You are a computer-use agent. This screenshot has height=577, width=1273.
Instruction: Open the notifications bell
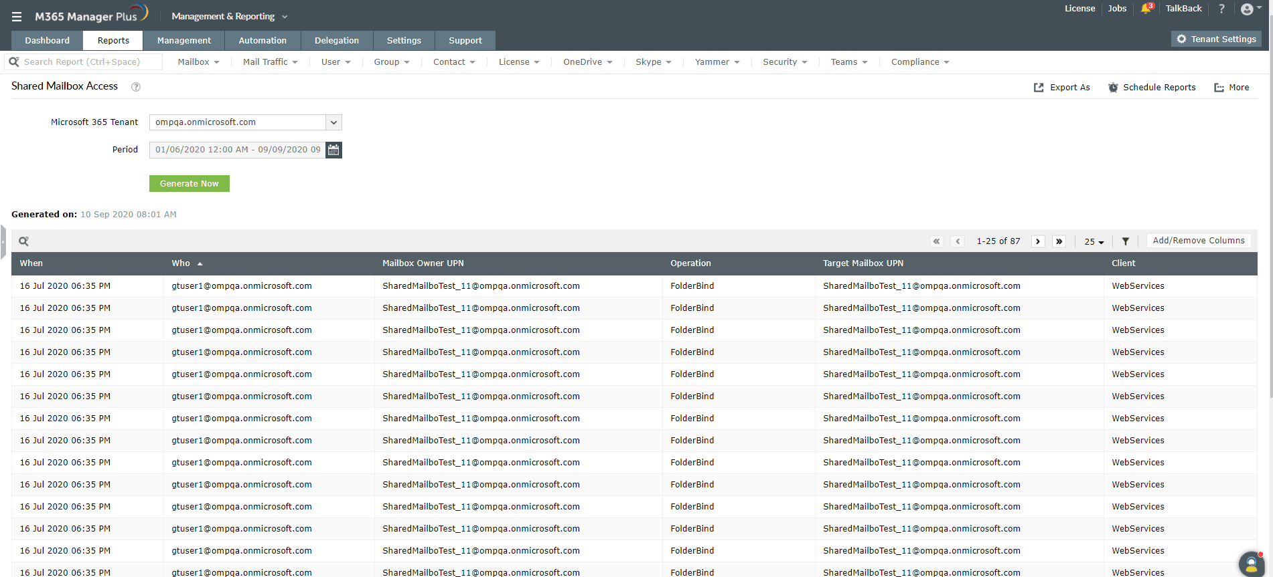pyautogui.click(x=1146, y=9)
